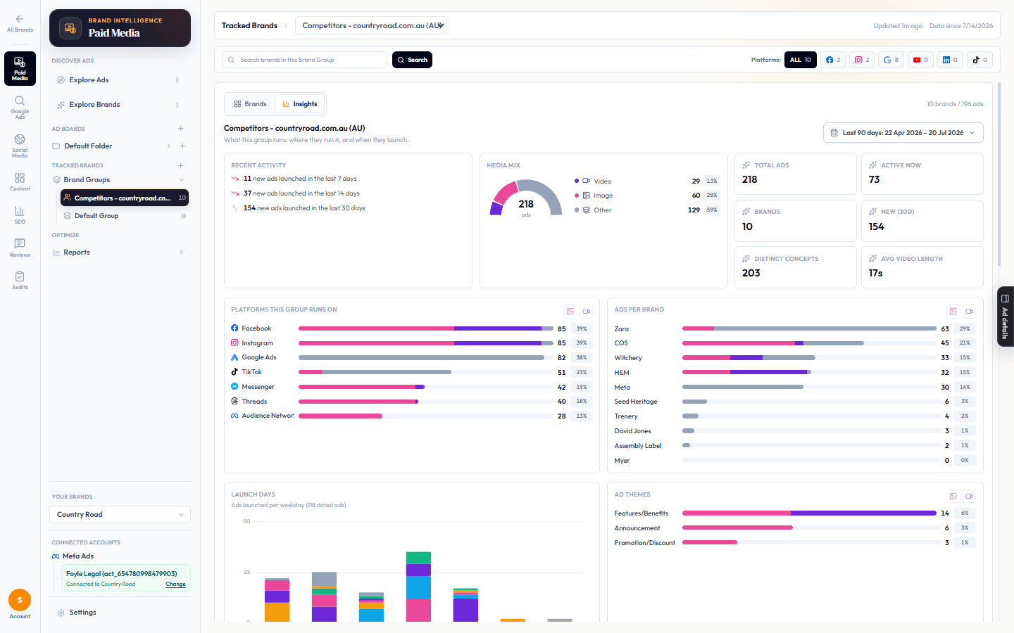Open Google Ads section
The width and height of the screenshot is (1014, 633).
(20, 107)
